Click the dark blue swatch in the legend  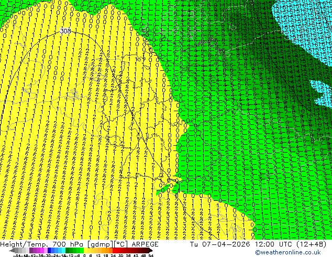click(x=49, y=250)
